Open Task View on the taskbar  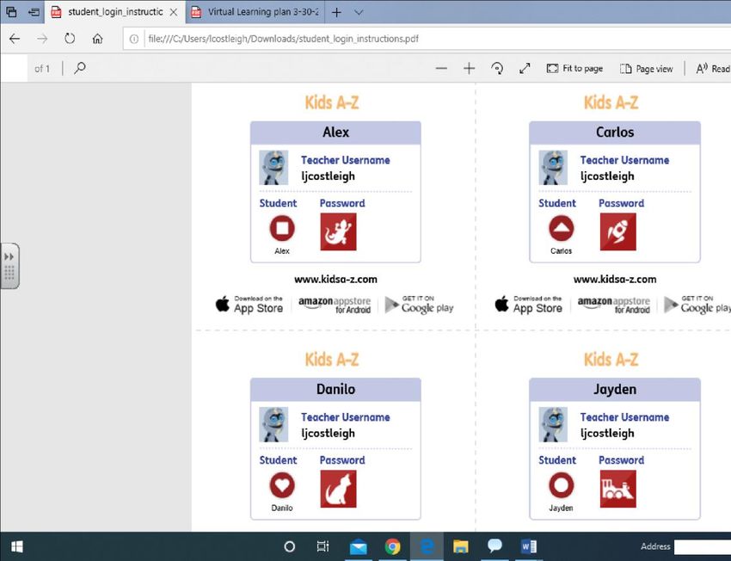coord(322,546)
